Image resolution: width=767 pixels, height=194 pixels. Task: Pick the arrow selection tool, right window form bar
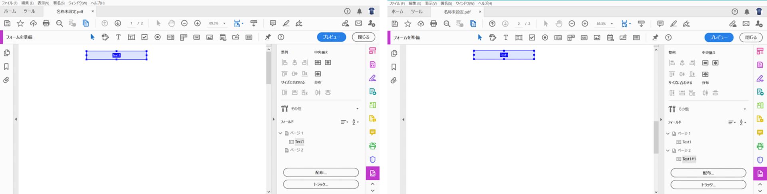pyautogui.click(x=480, y=37)
